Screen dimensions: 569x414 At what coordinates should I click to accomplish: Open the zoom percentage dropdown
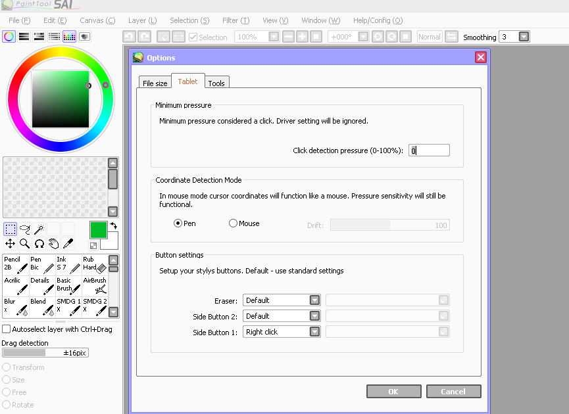[x=274, y=37]
